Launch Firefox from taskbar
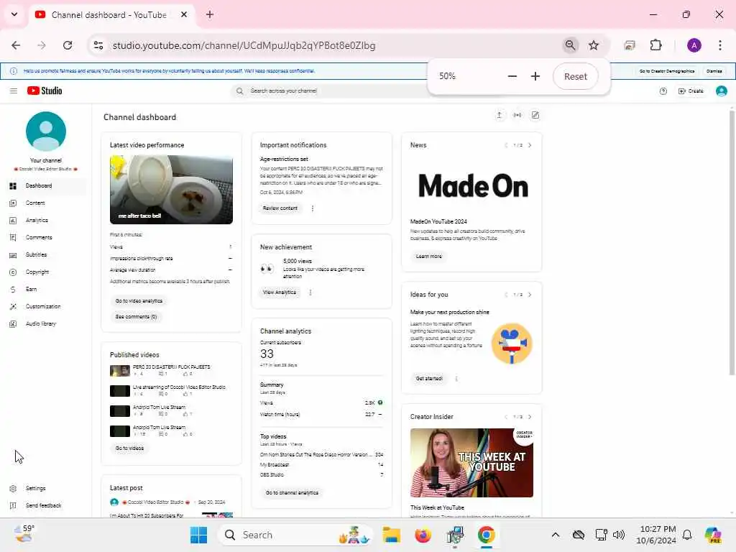Screen dimensions: 736x552 [423, 535]
